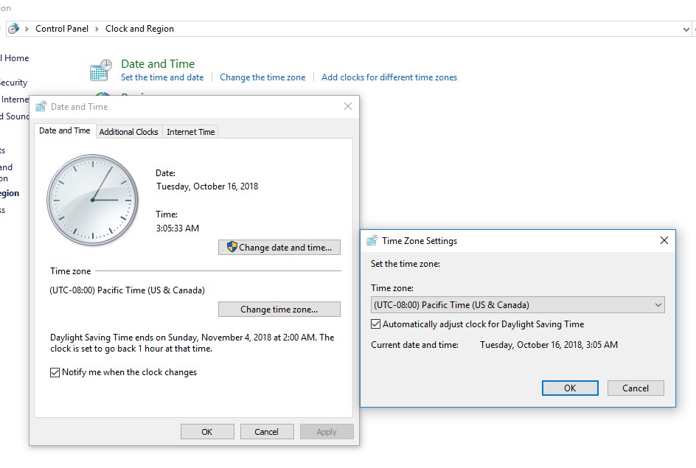Open the Set the time and date link
This screenshot has width=696, height=468.
(162, 77)
